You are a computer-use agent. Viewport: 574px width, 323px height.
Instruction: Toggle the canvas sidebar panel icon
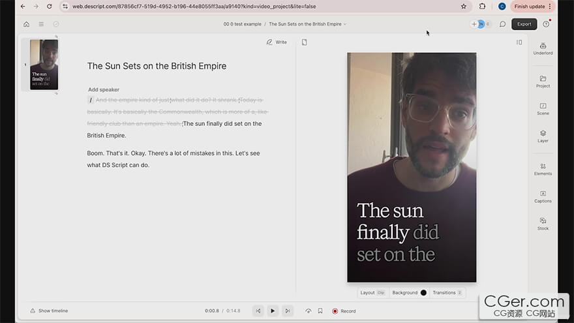[x=519, y=42]
